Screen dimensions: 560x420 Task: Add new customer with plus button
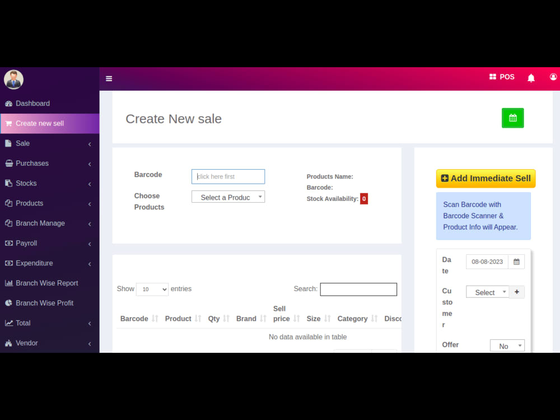tap(517, 292)
